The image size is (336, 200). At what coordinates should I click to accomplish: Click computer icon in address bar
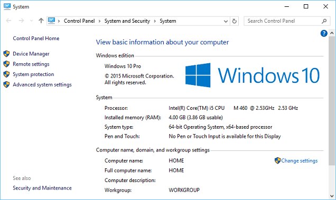[x=51, y=21]
